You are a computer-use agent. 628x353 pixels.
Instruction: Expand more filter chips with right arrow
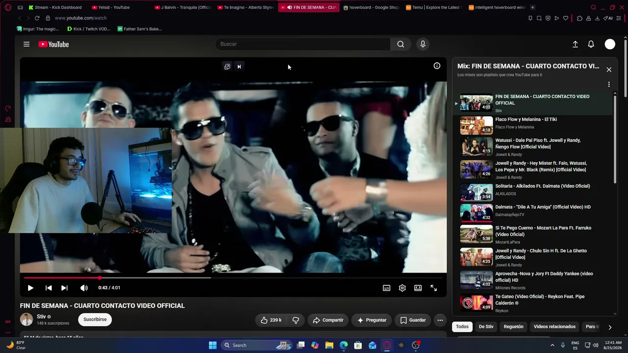pyautogui.click(x=610, y=327)
